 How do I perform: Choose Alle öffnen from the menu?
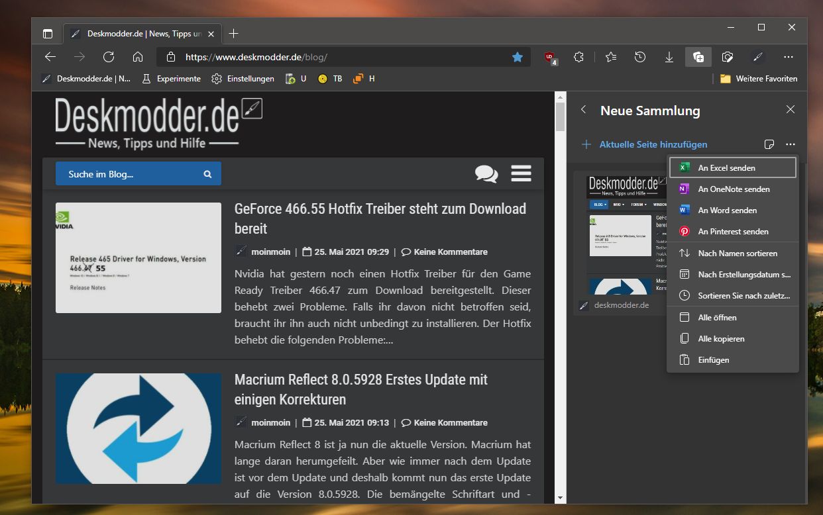[x=732, y=318]
